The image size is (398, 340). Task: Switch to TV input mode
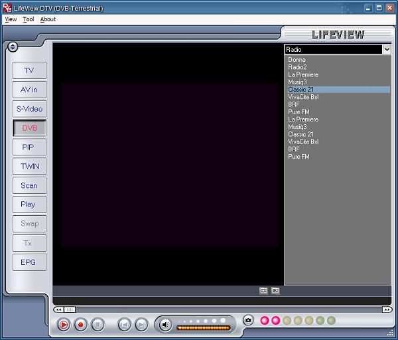[30, 70]
